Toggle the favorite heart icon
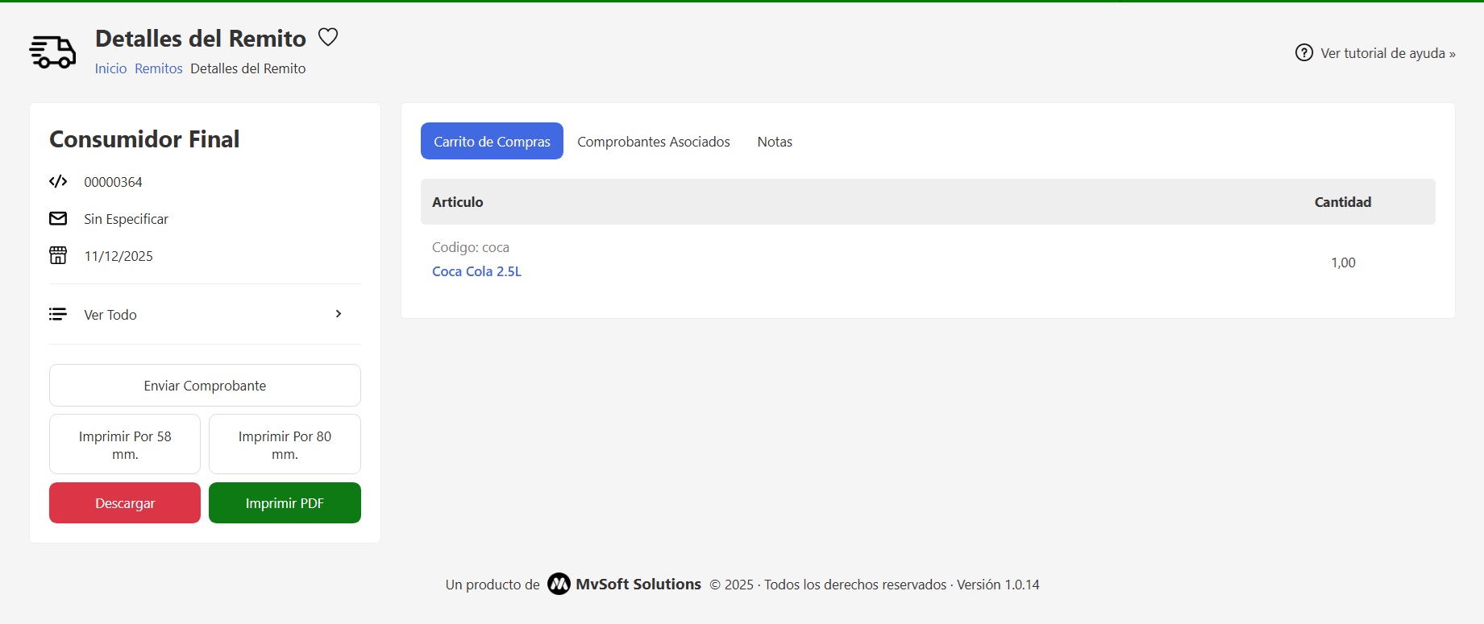Screen dimensions: 1484x624 pyautogui.click(x=328, y=37)
